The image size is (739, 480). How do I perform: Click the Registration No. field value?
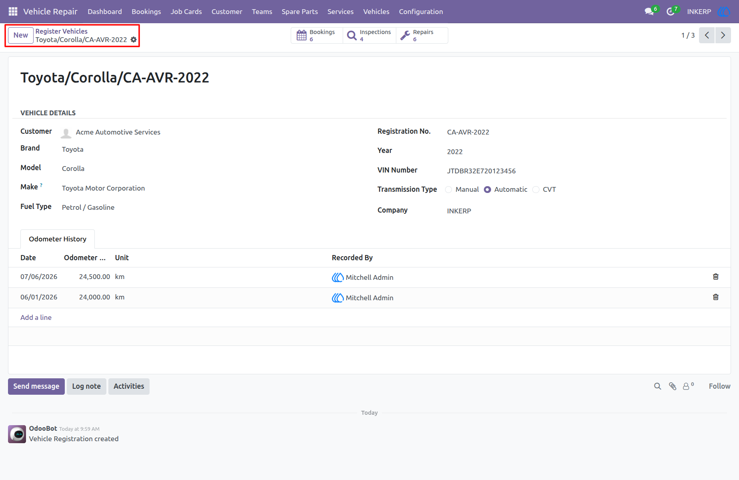[468, 132]
